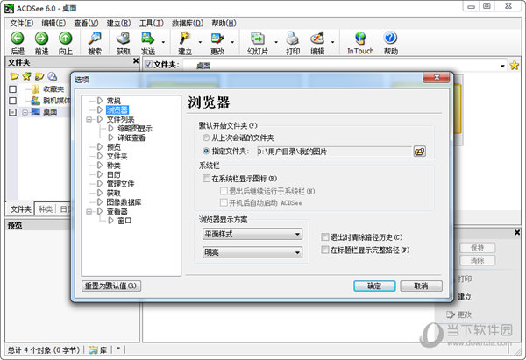Open the dropdown arrow beside 幻灯片
The image size is (526, 360).
[x=276, y=42]
